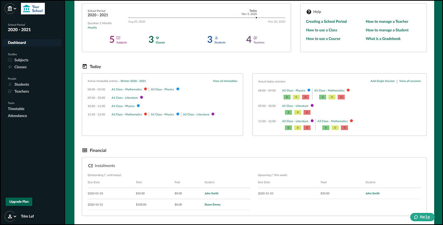443x225 pixels.
Task: Open the How to use a Class link
Action: point(322,30)
